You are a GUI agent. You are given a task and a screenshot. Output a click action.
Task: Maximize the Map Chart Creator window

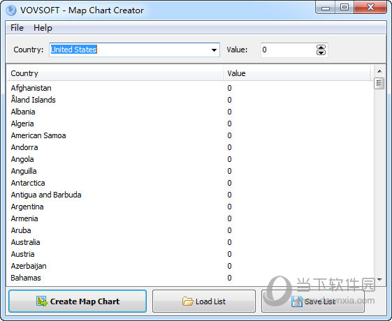344,8
